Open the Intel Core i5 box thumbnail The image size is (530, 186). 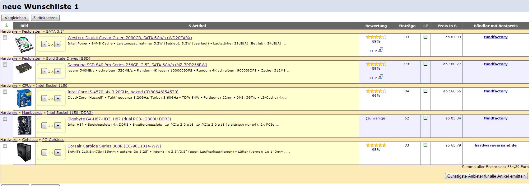[24, 99]
